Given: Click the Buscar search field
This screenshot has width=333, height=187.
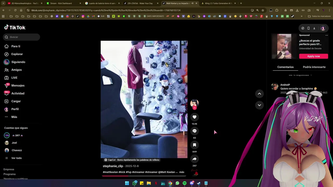Looking at the screenshot, I should point(22,37).
